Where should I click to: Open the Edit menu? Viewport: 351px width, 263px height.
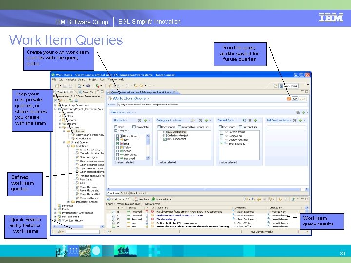60,79
